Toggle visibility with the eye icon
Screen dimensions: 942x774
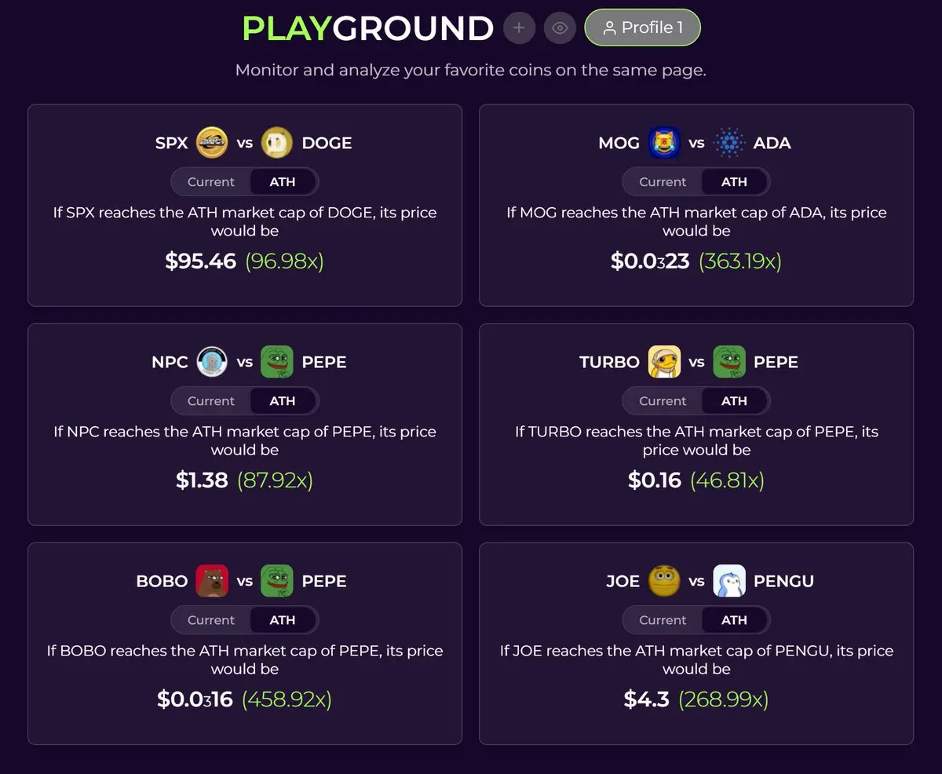[x=560, y=28]
